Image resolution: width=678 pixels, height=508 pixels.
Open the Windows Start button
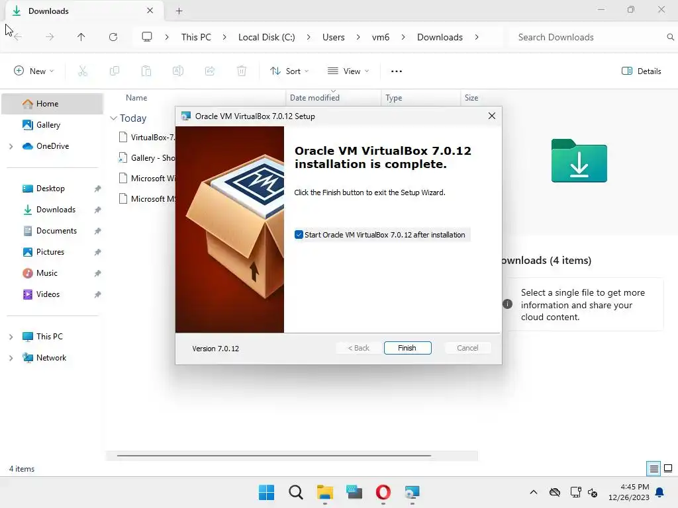click(x=266, y=492)
